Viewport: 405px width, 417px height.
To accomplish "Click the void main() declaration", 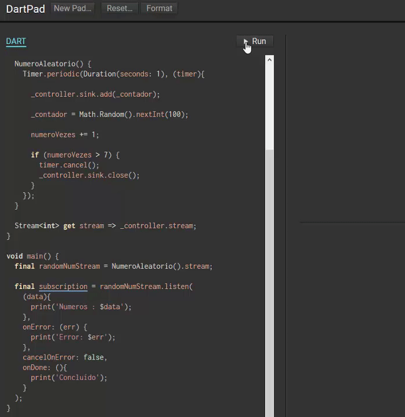I will click(x=32, y=256).
